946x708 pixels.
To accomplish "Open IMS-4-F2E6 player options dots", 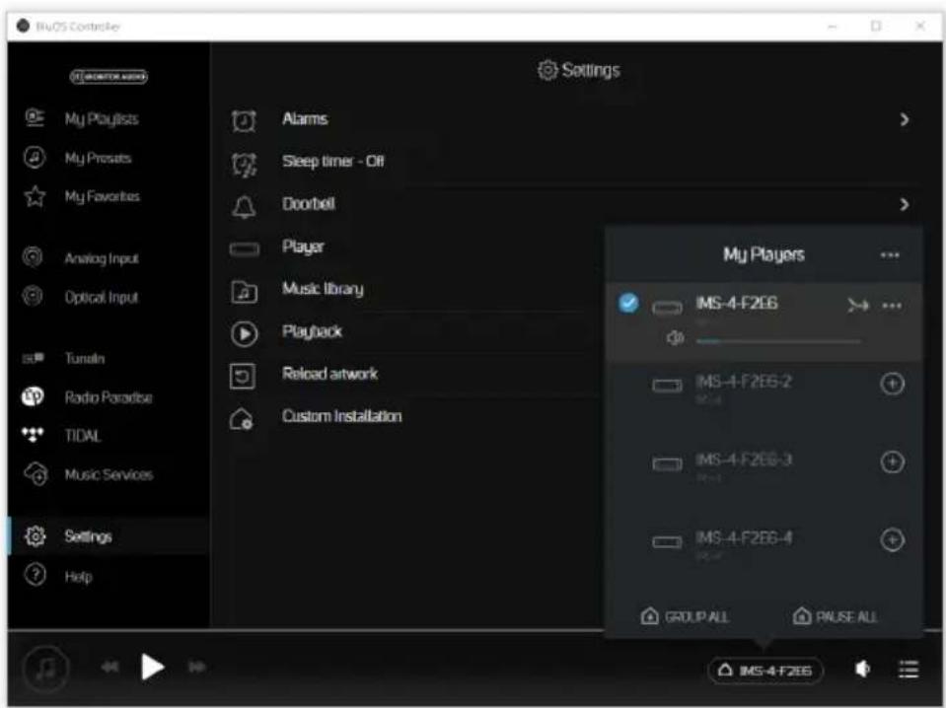I will click(x=892, y=306).
